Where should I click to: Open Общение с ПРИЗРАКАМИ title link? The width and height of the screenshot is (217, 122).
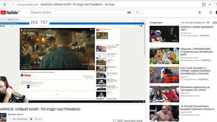point(197,52)
